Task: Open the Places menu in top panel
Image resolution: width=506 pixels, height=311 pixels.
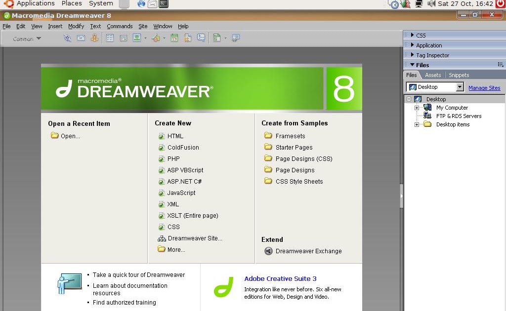Action: click(x=72, y=3)
